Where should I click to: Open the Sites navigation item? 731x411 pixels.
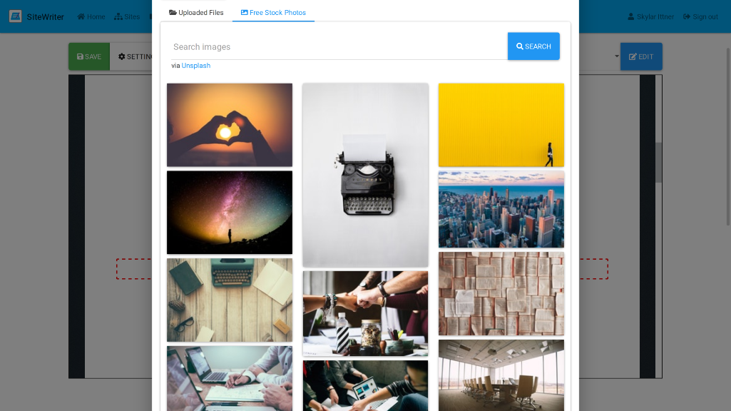point(127,17)
